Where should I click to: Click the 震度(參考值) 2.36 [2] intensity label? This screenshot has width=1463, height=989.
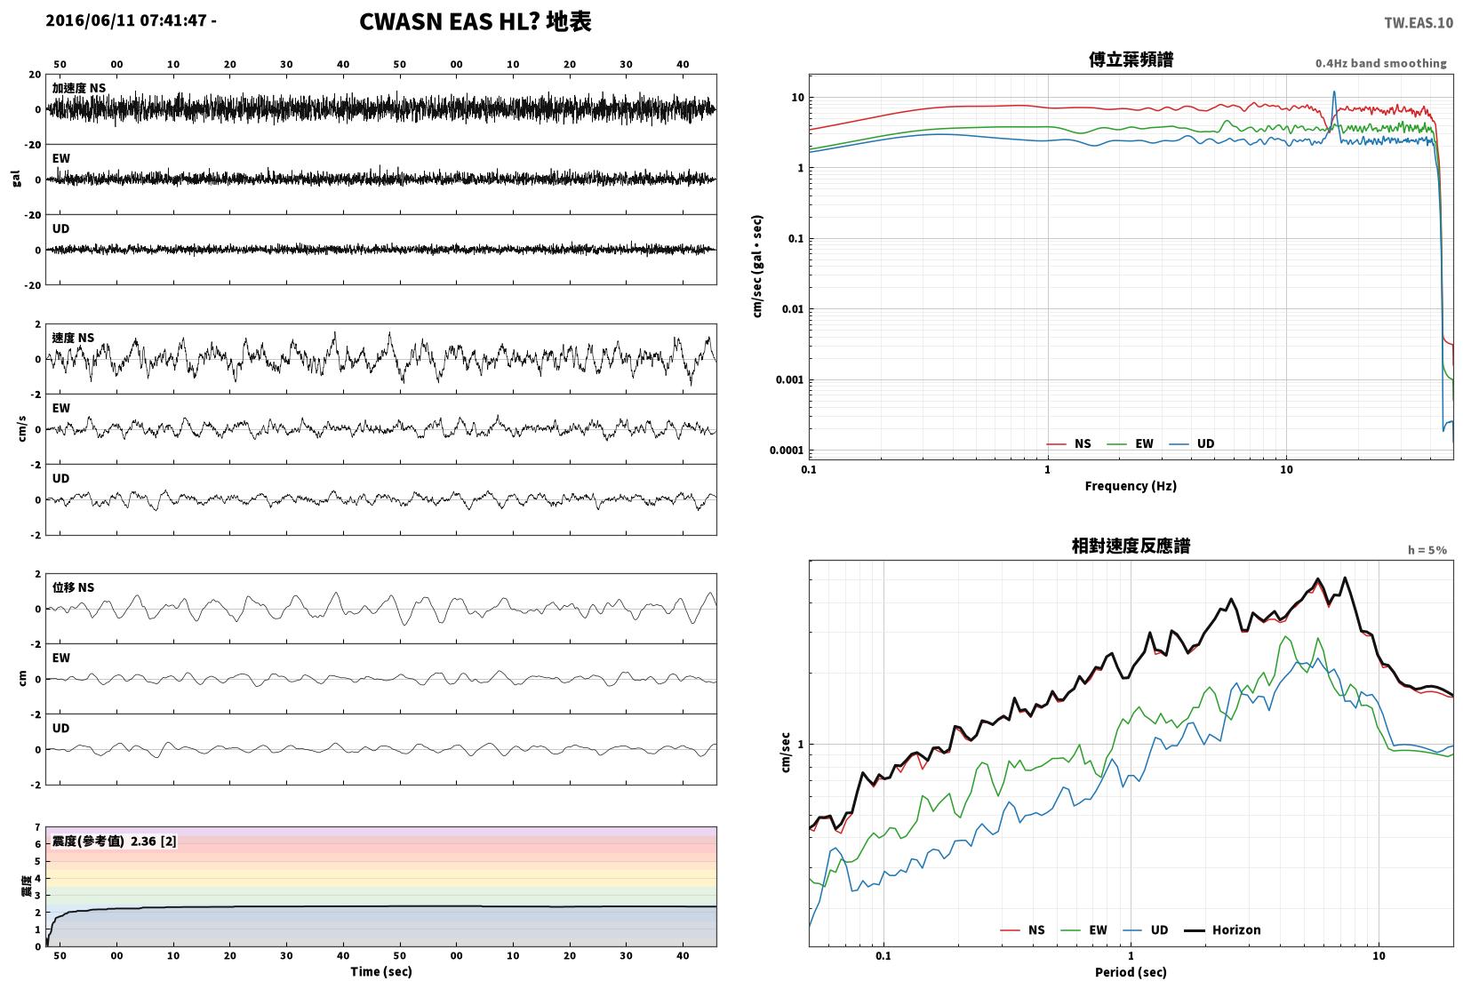(114, 841)
